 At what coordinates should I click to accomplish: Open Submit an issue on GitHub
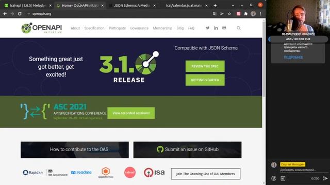[187, 150]
